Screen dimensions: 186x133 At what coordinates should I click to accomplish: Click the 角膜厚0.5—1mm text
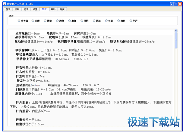(x=58, y=33)
